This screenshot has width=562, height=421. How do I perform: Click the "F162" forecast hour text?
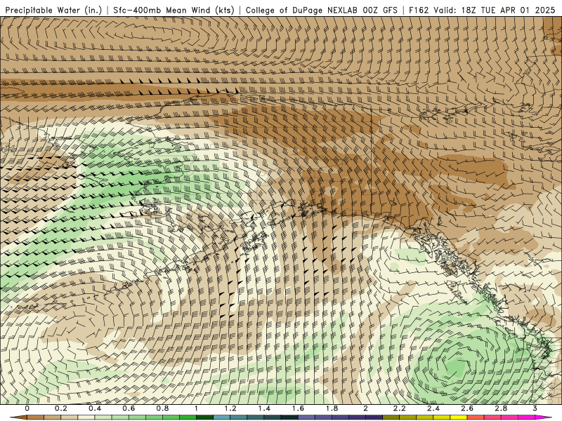point(419,10)
